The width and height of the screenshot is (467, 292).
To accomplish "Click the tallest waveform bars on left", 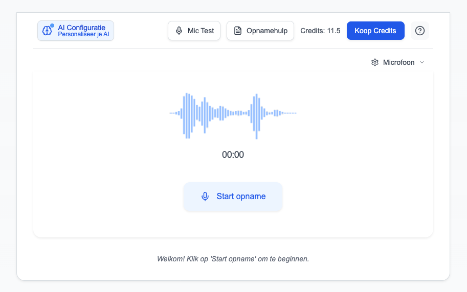I will [188, 115].
